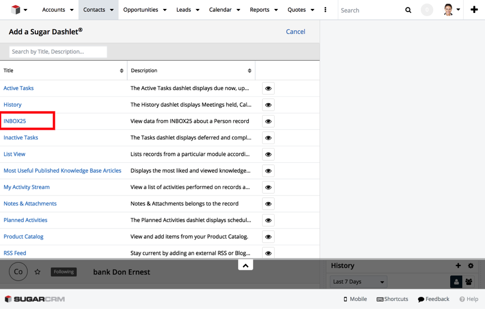Viewport: 485px width, 309px height.
Task: Click the Following button on record
Action: [x=64, y=272]
